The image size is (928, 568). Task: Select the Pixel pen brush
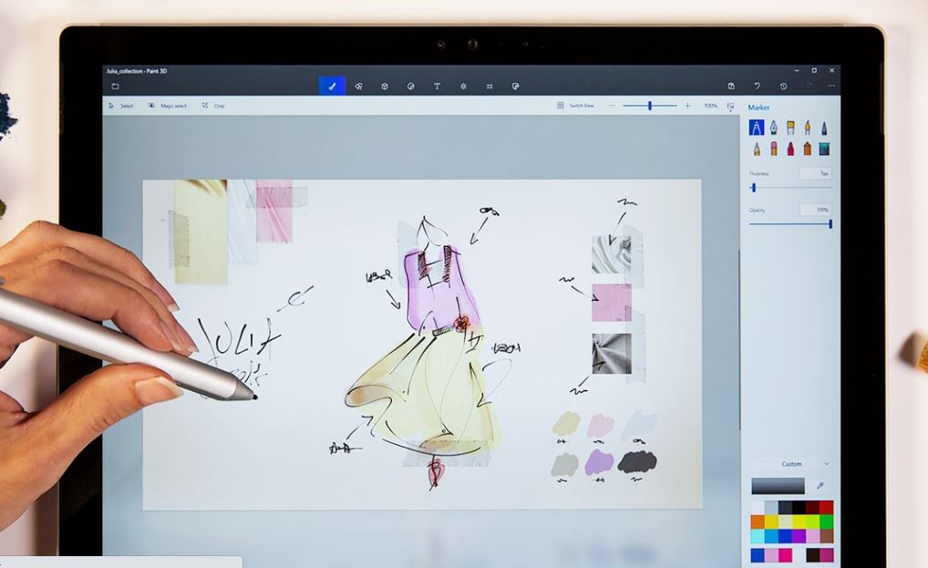point(824,128)
